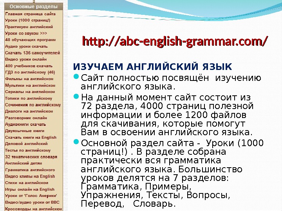The width and height of the screenshot is (282, 211).
Task: Open 'Уроки от Голос Америки' link
Action: tap(31, 196)
